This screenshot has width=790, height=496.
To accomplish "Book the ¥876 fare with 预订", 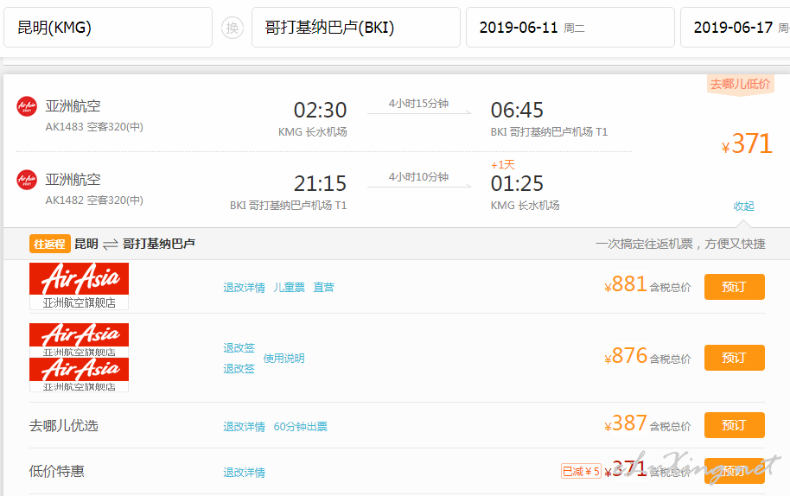I will point(734,357).
